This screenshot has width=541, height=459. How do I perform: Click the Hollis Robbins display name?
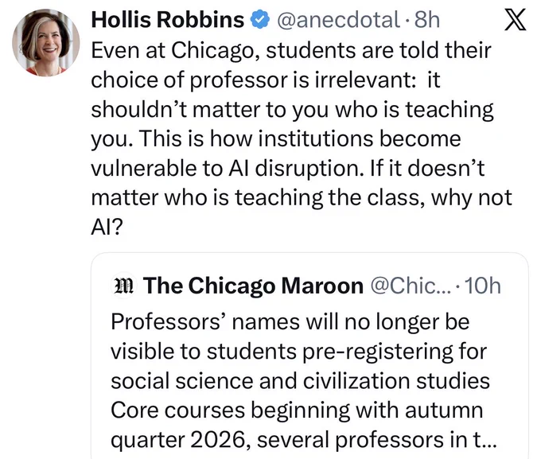[168, 19]
